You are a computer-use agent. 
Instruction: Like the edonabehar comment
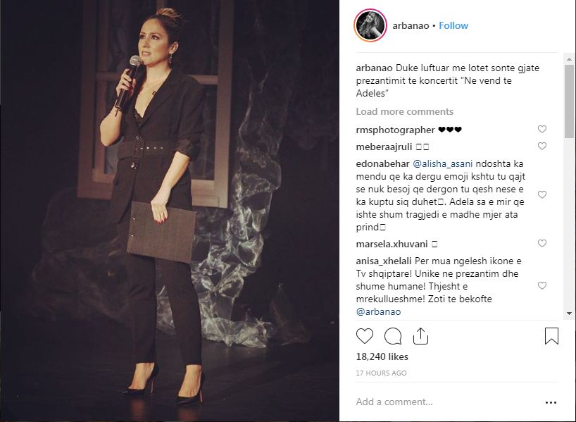click(541, 194)
